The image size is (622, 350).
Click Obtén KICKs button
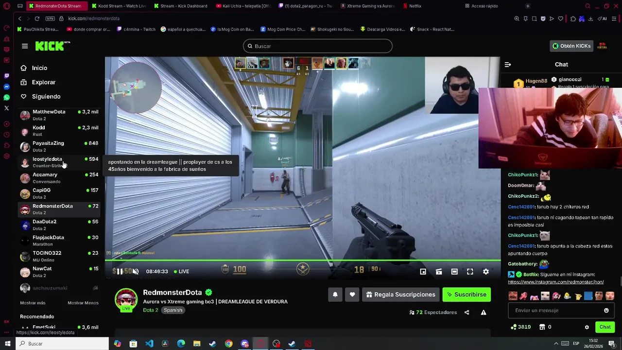[x=571, y=46]
